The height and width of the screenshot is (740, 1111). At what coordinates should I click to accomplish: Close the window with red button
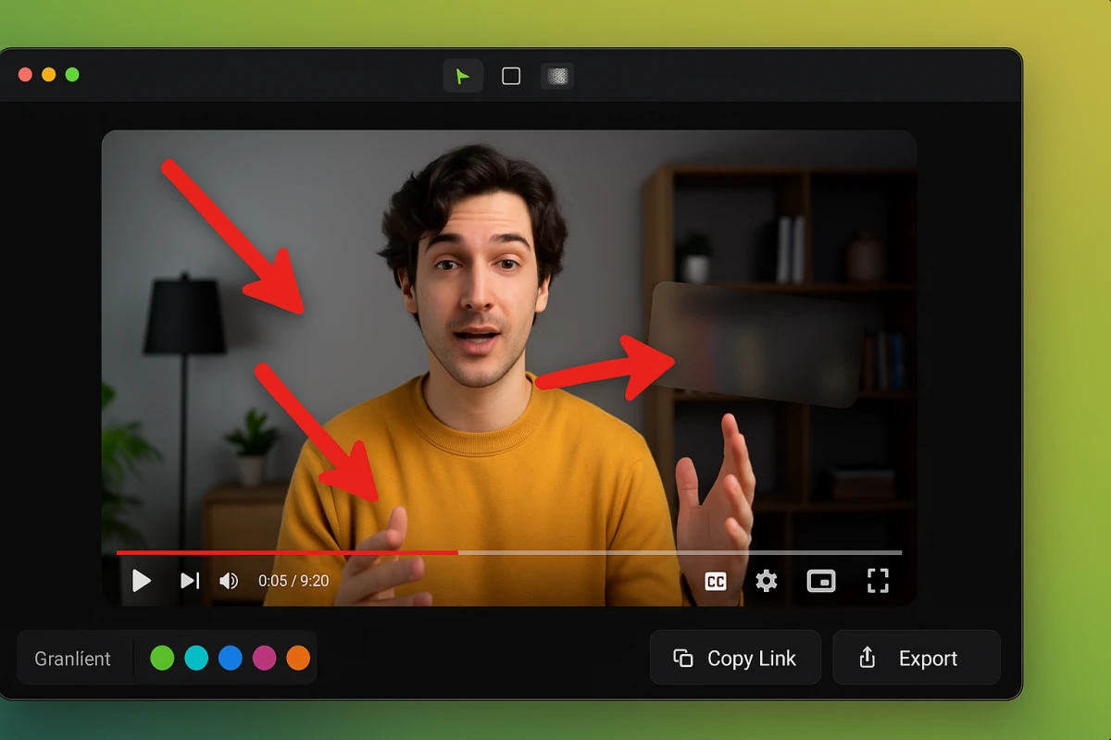click(25, 75)
